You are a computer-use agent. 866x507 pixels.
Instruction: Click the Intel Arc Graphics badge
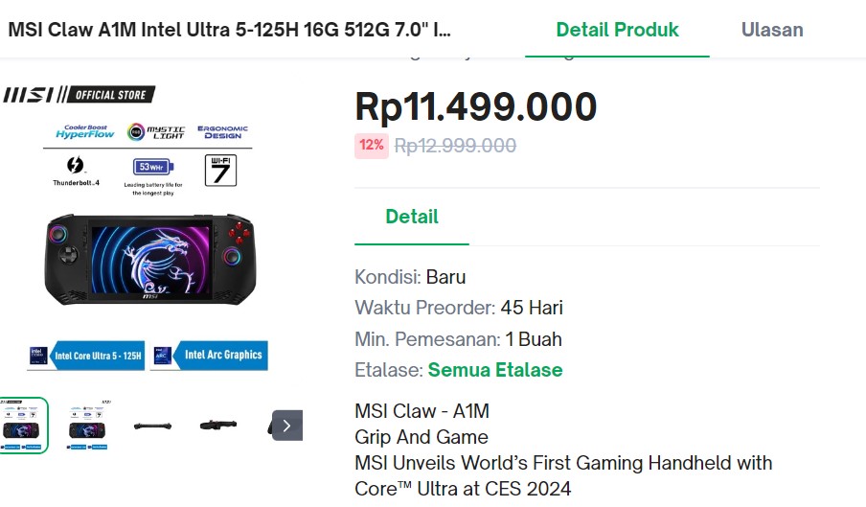(209, 355)
